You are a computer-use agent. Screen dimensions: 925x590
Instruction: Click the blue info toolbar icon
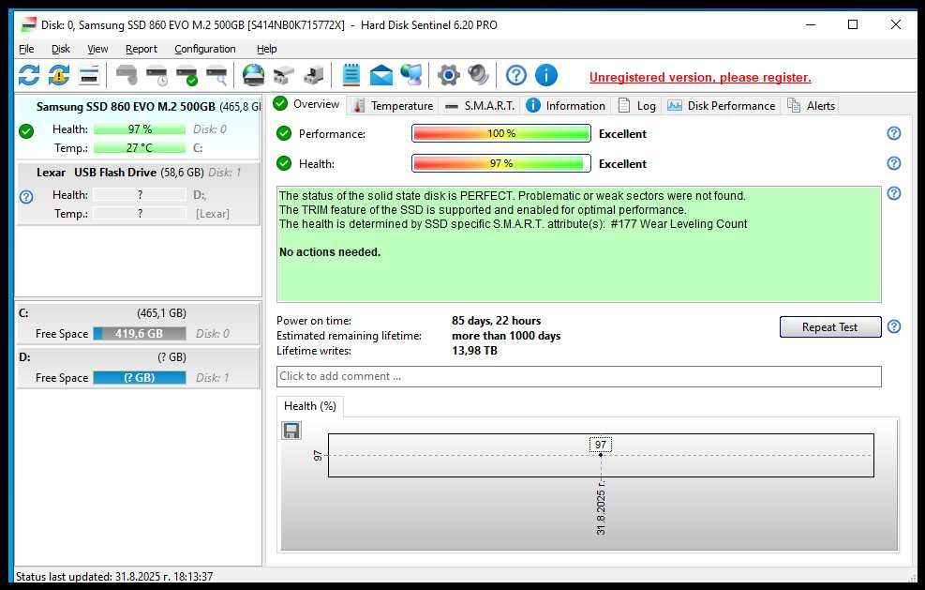click(546, 76)
